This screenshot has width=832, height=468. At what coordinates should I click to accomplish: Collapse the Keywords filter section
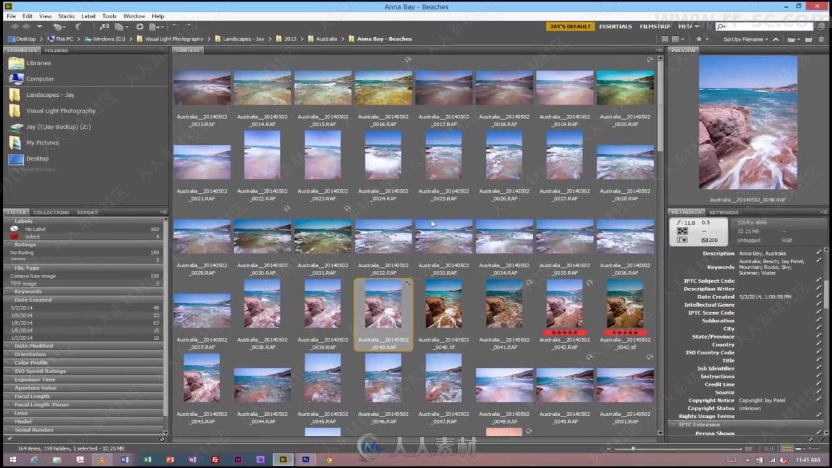(83, 291)
